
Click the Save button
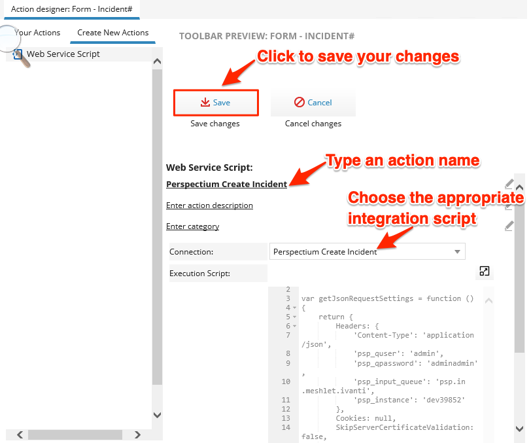[x=216, y=103]
